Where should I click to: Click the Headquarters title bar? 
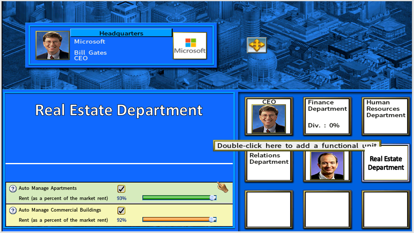point(121,33)
